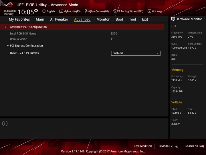Click the CPU heading in Hardware Monitor

tap(174, 26)
